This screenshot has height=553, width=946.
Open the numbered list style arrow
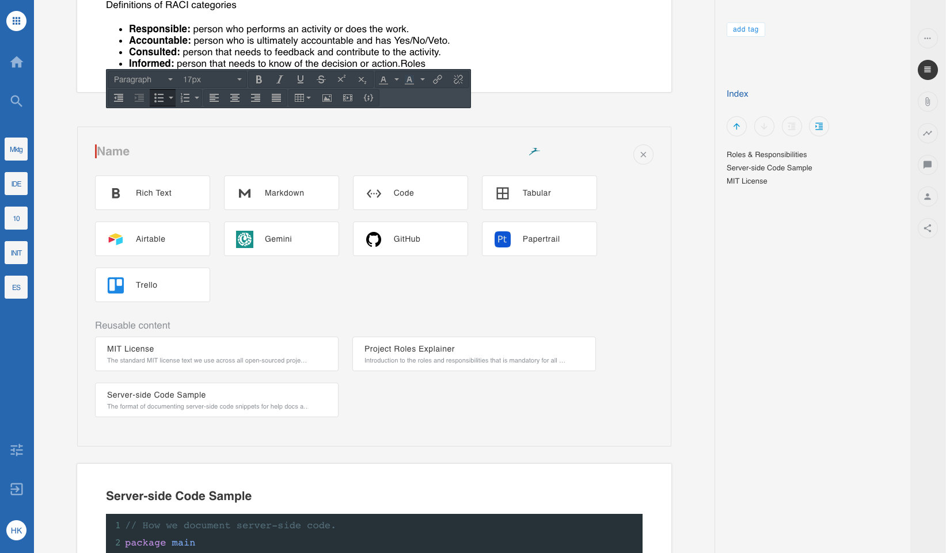197,98
